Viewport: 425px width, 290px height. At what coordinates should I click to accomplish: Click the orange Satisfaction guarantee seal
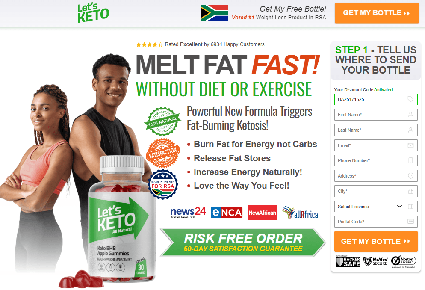[x=163, y=153]
